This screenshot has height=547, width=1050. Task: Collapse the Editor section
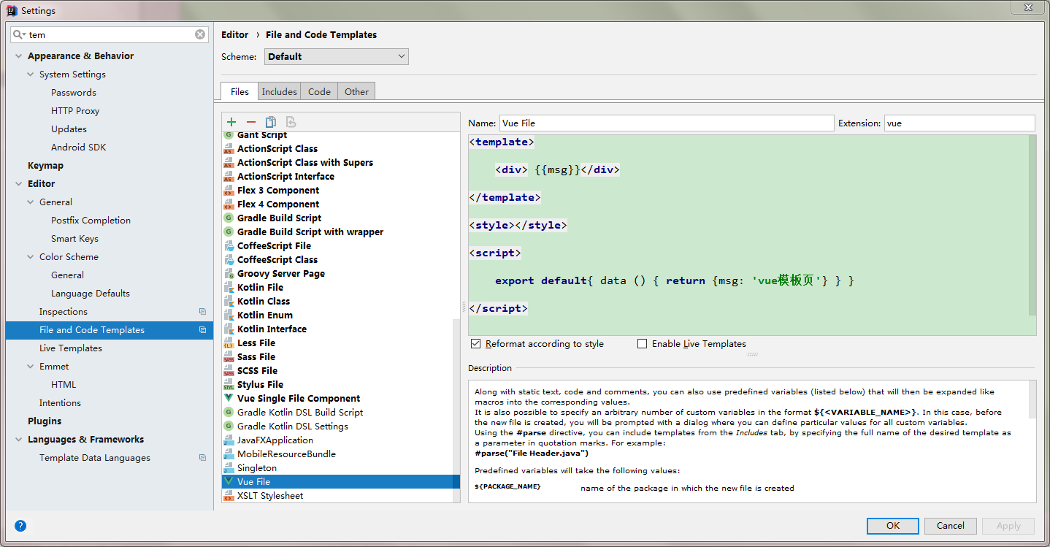tap(18, 184)
